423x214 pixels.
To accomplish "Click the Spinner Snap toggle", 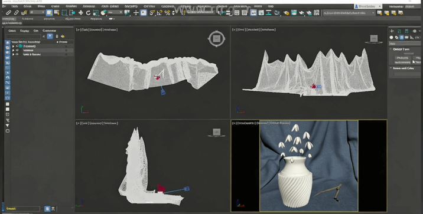I will pos(174,12).
